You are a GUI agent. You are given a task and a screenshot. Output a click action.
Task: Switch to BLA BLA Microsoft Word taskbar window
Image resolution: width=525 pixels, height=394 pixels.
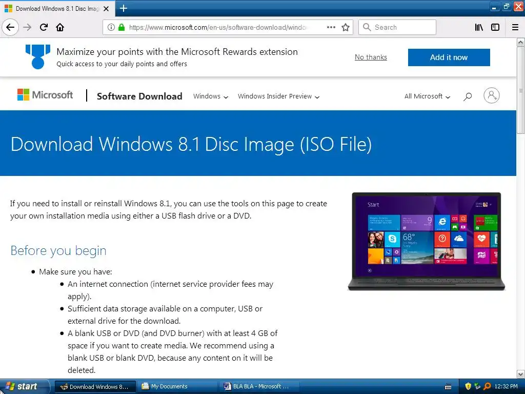tap(259, 386)
